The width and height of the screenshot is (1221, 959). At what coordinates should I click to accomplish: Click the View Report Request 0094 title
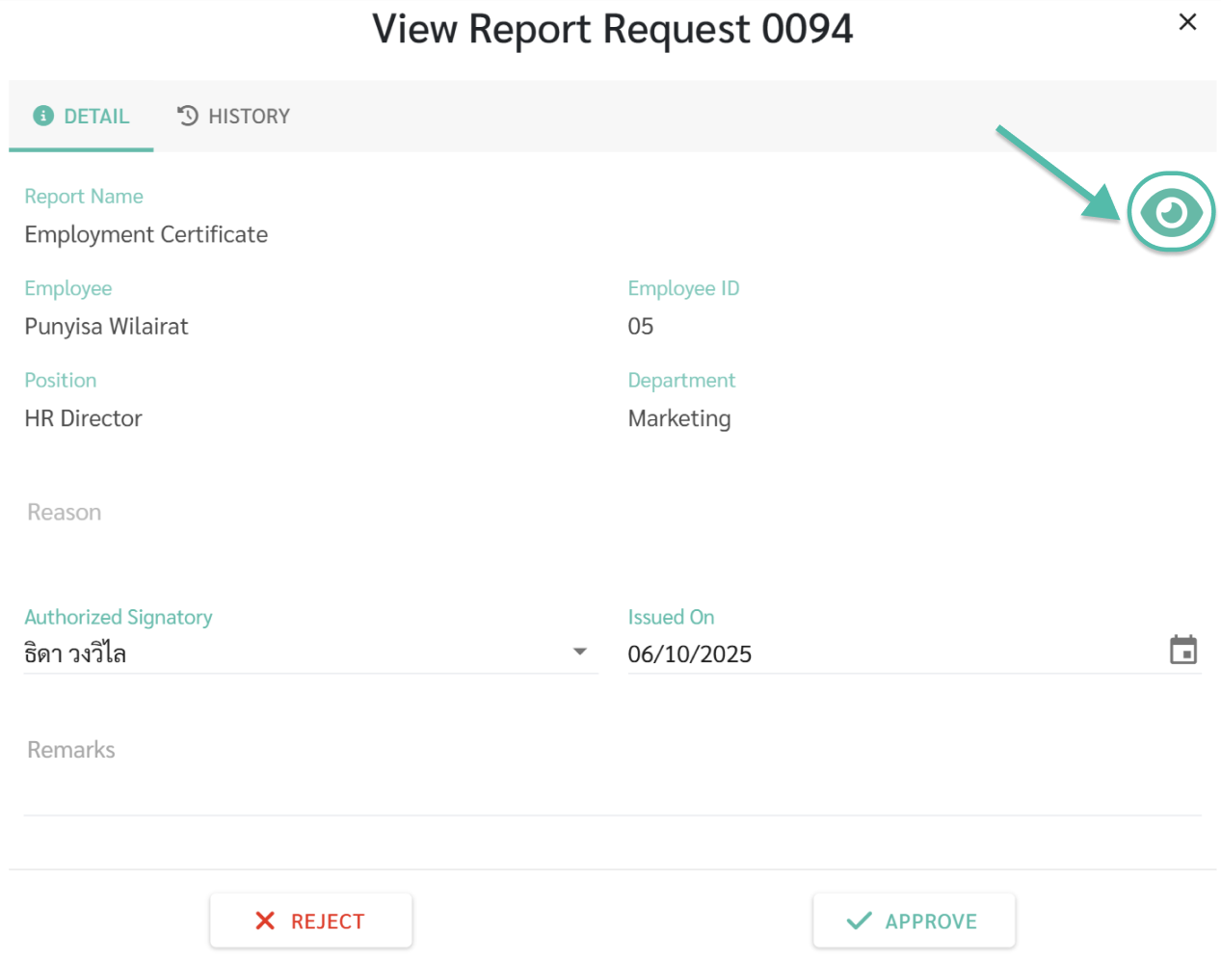coord(613,29)
